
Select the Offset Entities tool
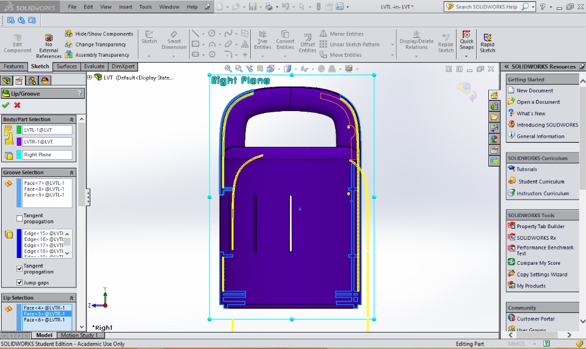[x=308, y=43]
